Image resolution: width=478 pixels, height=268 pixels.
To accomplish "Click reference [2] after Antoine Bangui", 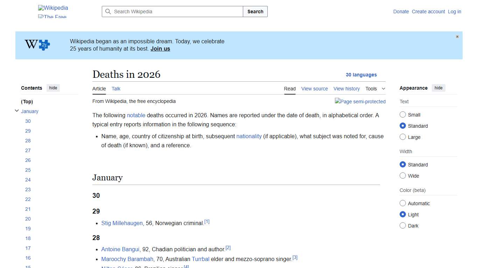I will 228,247.
